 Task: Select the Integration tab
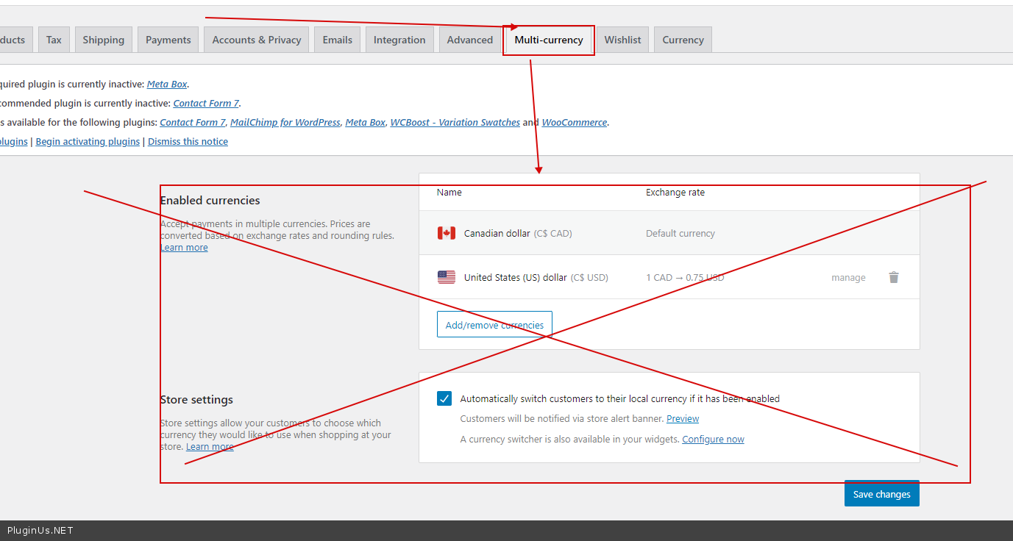[x=399, y=40]
